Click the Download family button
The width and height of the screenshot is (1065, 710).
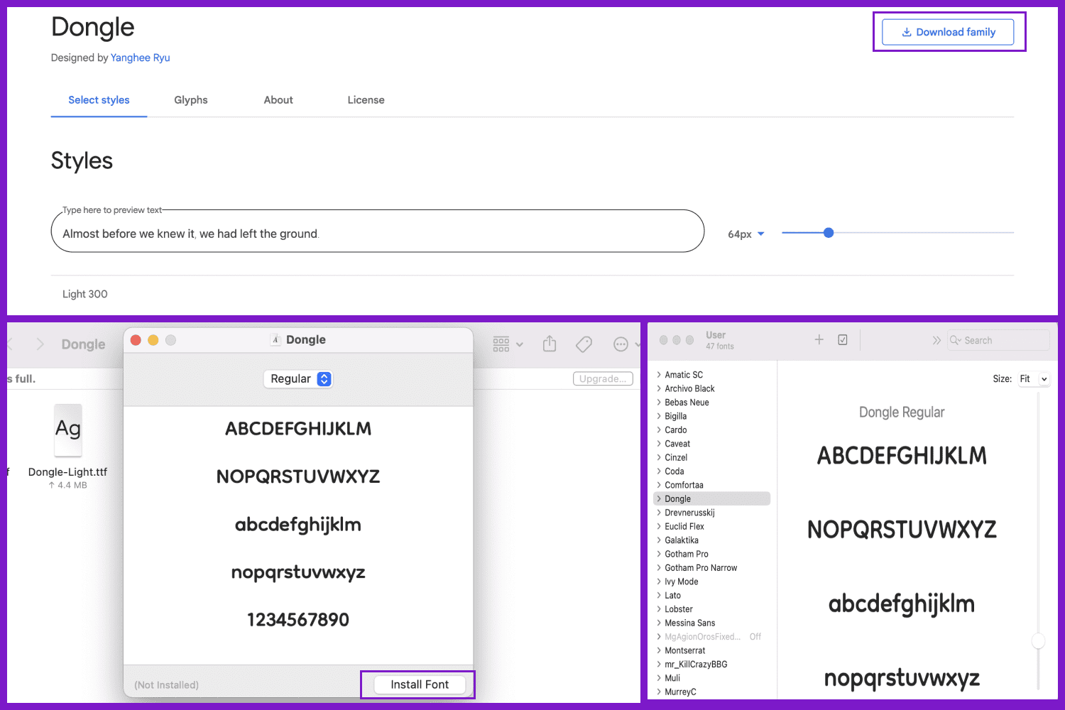click(948, 32)
